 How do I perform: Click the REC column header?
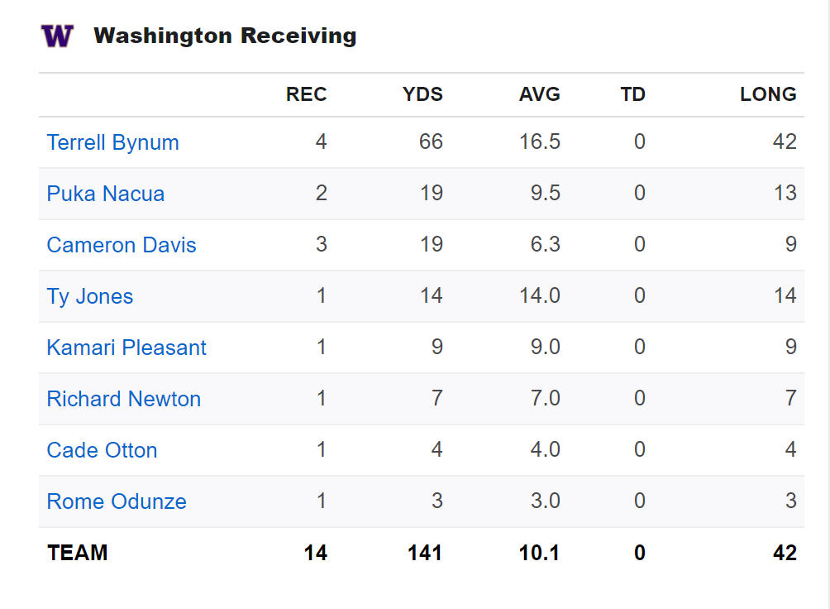click(306, 94)
